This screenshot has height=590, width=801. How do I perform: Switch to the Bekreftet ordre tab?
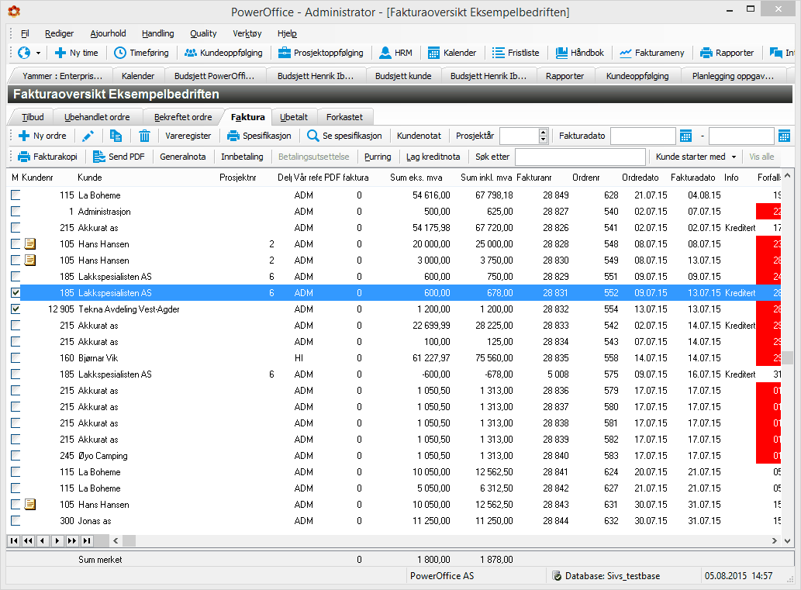183,117
